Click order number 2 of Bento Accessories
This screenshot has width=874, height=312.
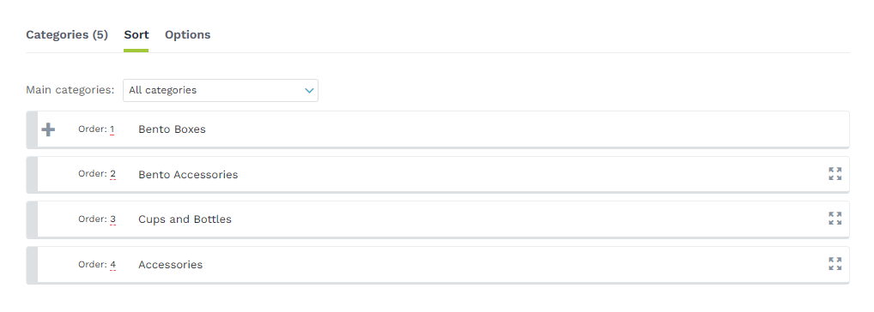[x=112, y=174]
